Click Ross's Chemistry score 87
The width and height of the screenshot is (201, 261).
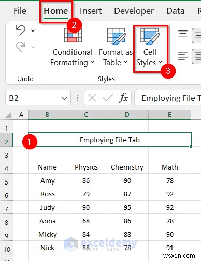point(127,194)
